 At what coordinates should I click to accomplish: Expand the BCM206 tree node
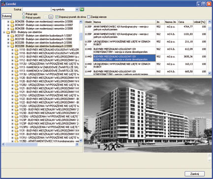point(8,22)
